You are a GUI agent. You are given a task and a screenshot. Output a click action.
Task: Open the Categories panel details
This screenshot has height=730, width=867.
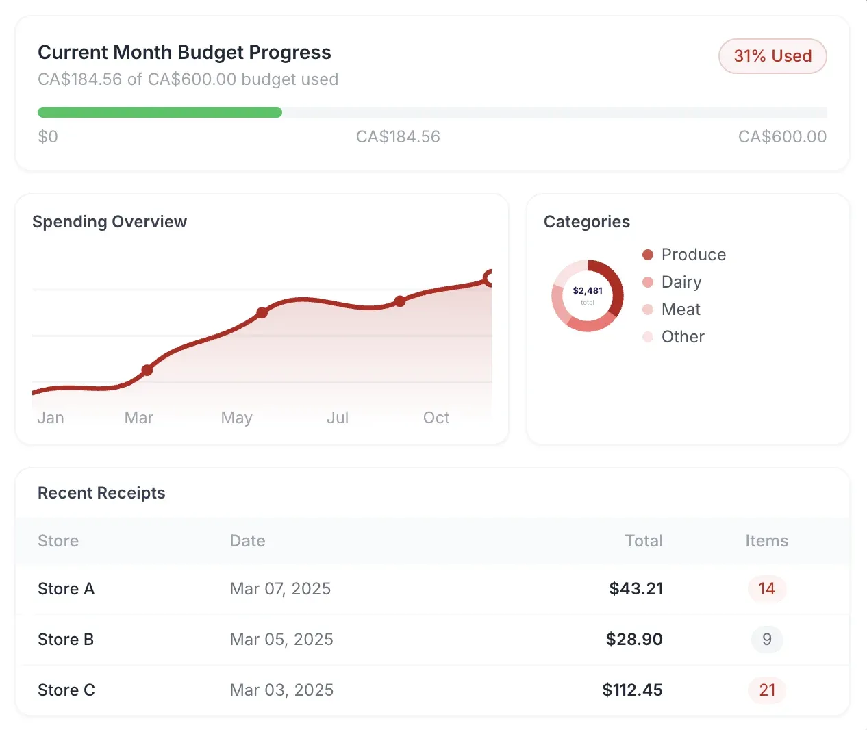pos(587,221)
